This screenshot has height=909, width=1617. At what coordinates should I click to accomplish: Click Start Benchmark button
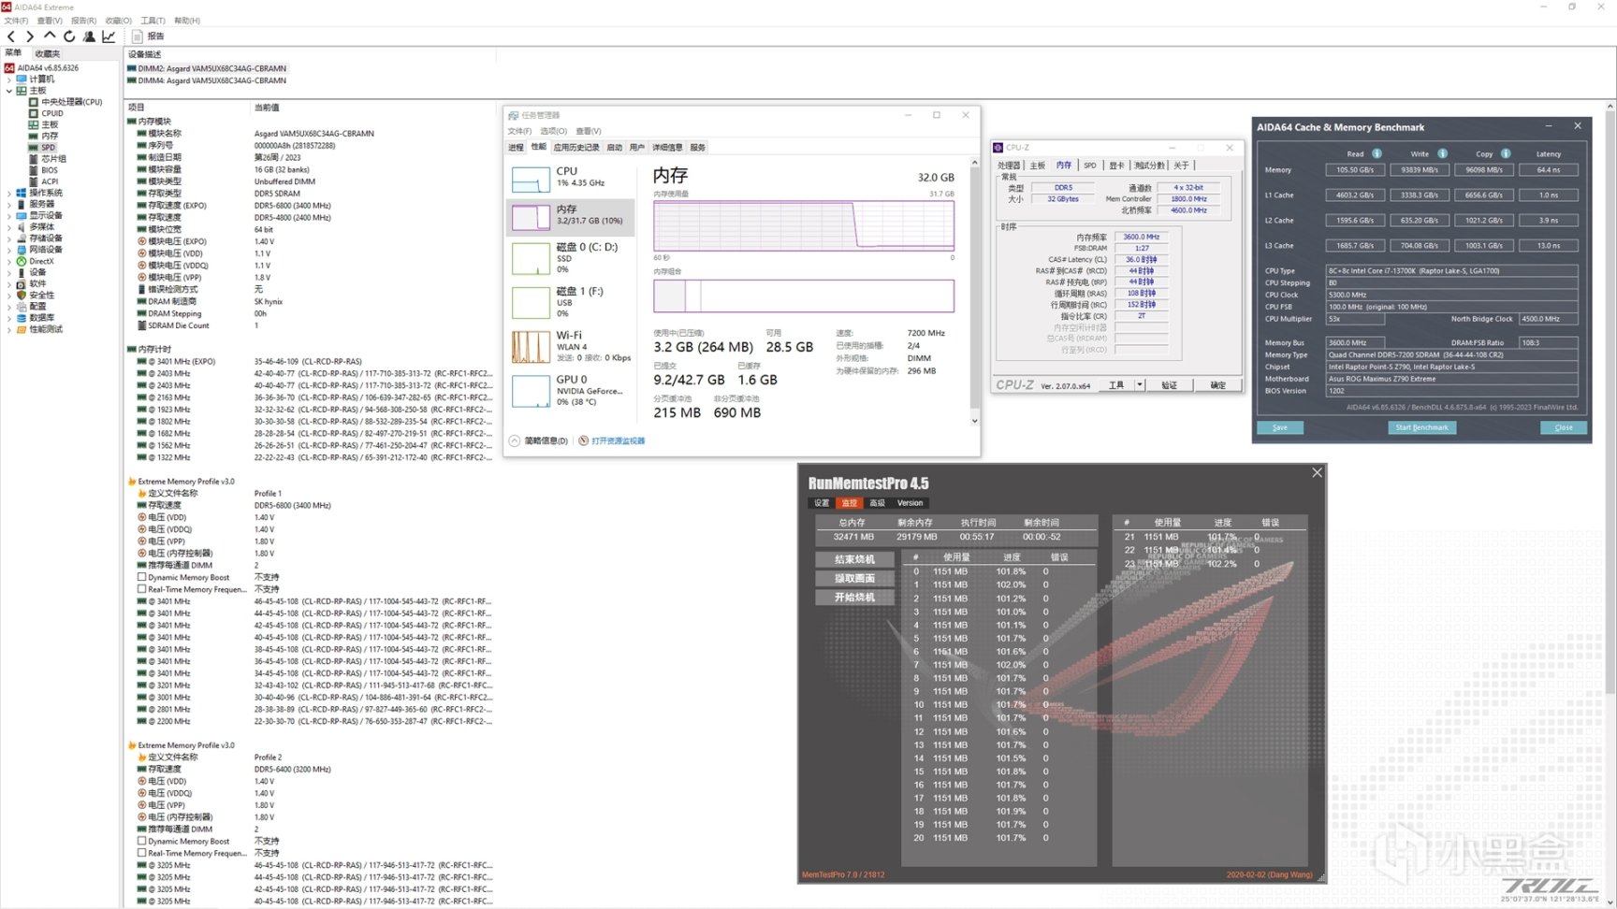pyautogui.click(x=1421, y=427)
